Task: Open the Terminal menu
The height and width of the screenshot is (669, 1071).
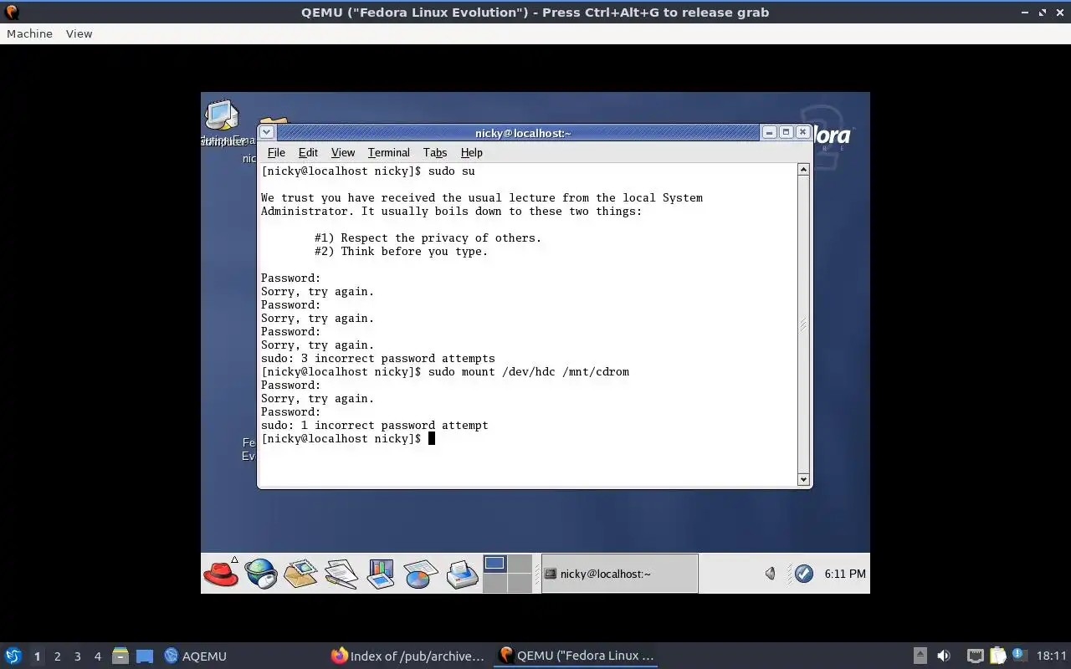Action: (x=389, y=152)
